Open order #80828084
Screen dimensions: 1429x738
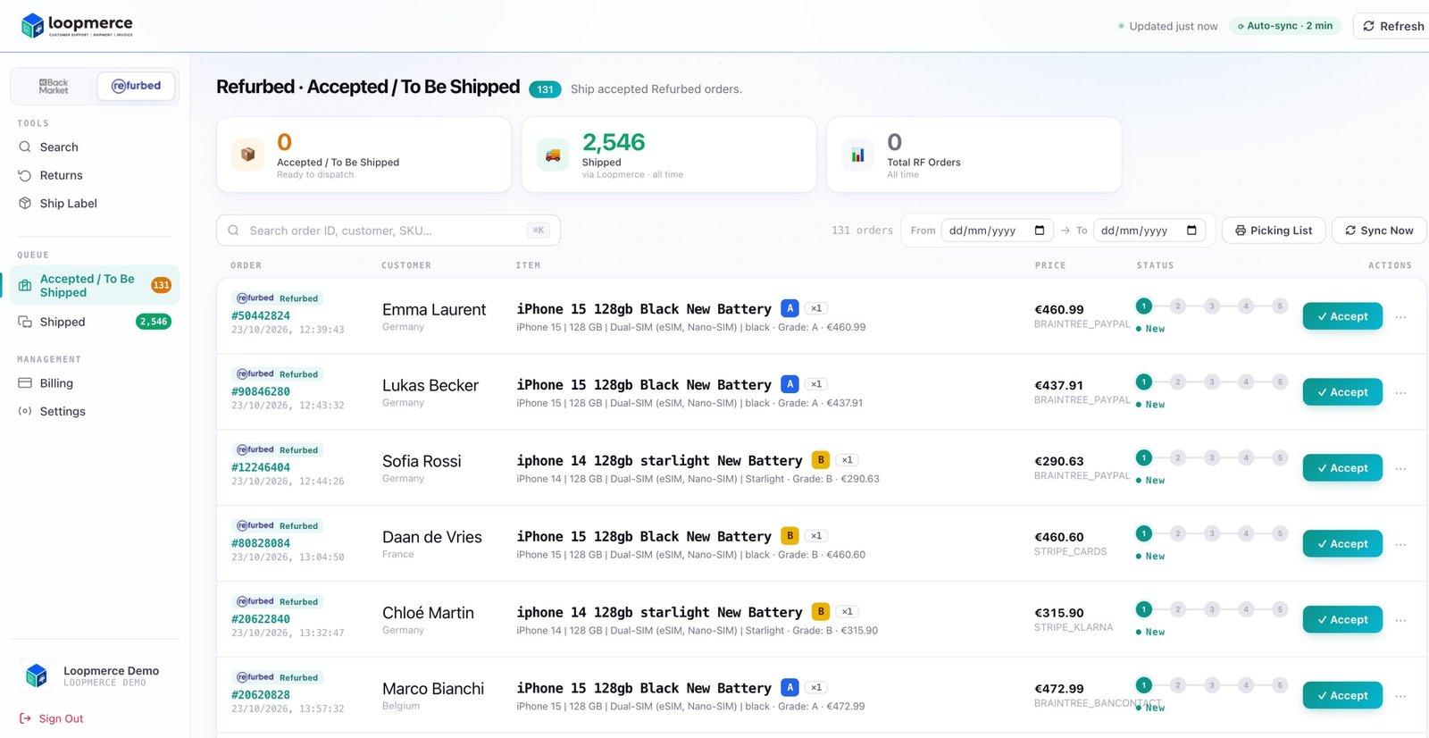[261, 543]
